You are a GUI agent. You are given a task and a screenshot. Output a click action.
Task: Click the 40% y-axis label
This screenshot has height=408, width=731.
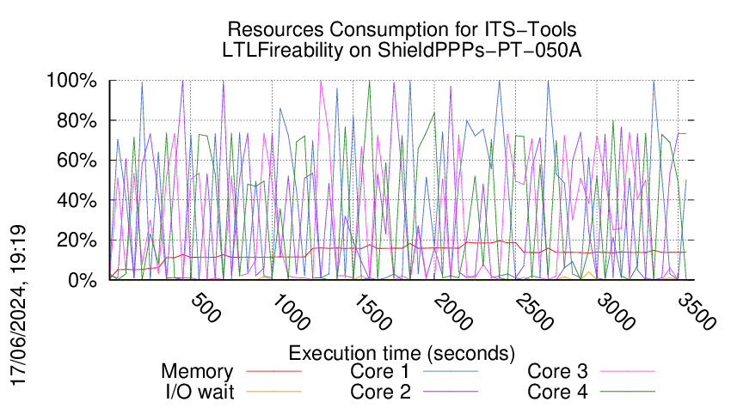77,201
